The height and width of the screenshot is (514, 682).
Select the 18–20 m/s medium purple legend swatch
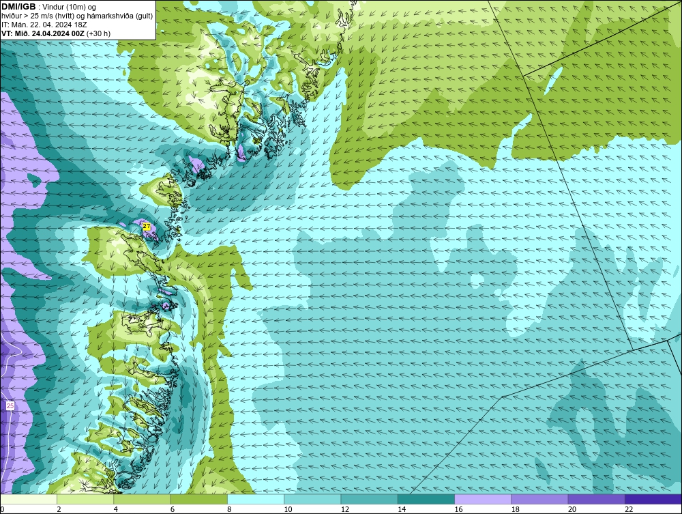coord(539,499)
